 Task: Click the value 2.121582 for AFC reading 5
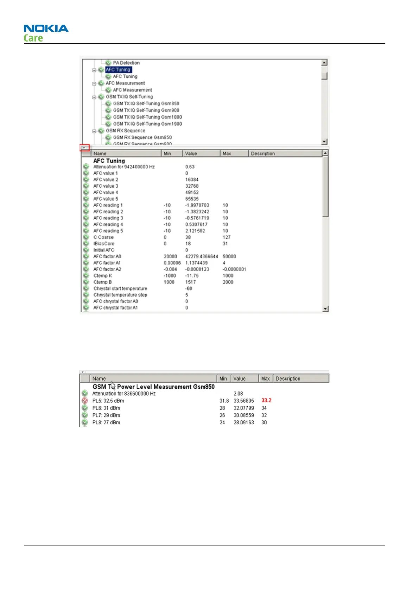195,231
